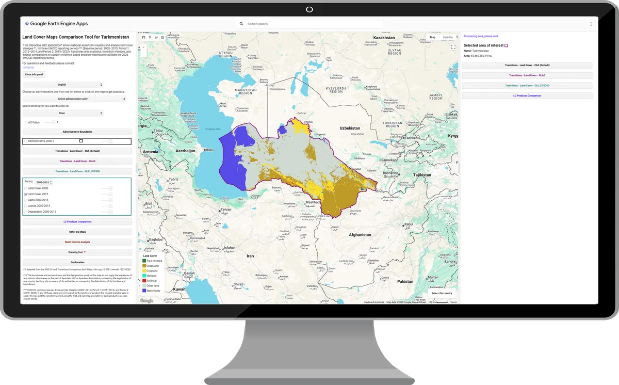Open the Other LC Maps section
Image resolution: width=619 pixels, height=385 pixels.
click(x=77, y=232)
